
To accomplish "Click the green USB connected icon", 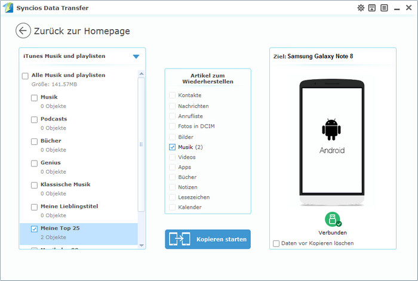I will (x=333, y=219).
